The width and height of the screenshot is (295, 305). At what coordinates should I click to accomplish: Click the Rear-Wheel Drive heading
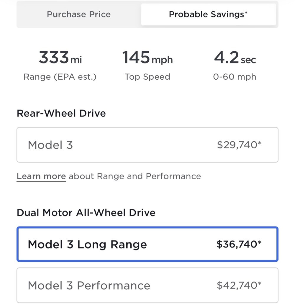point(61,113)
